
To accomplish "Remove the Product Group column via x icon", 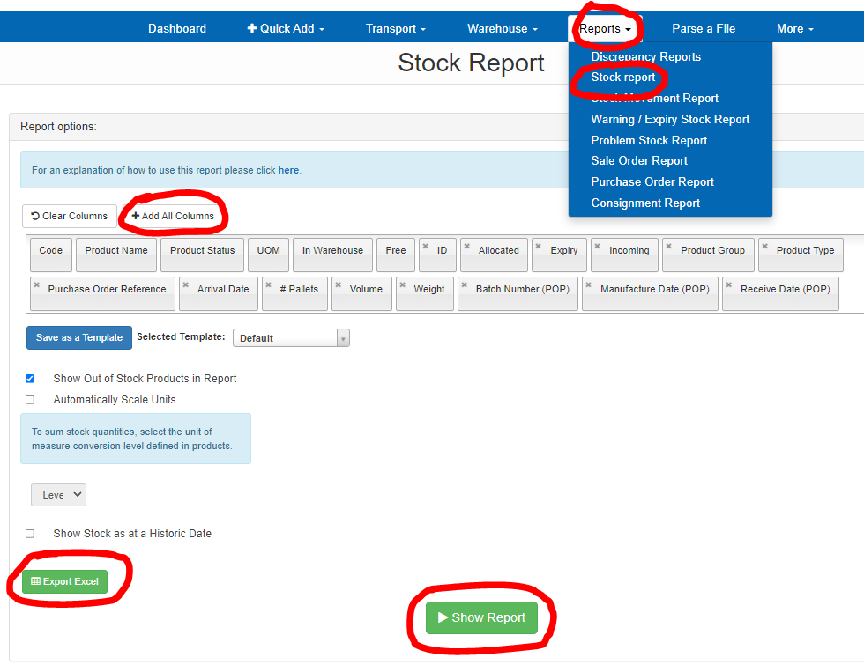I will click(667, 246).
